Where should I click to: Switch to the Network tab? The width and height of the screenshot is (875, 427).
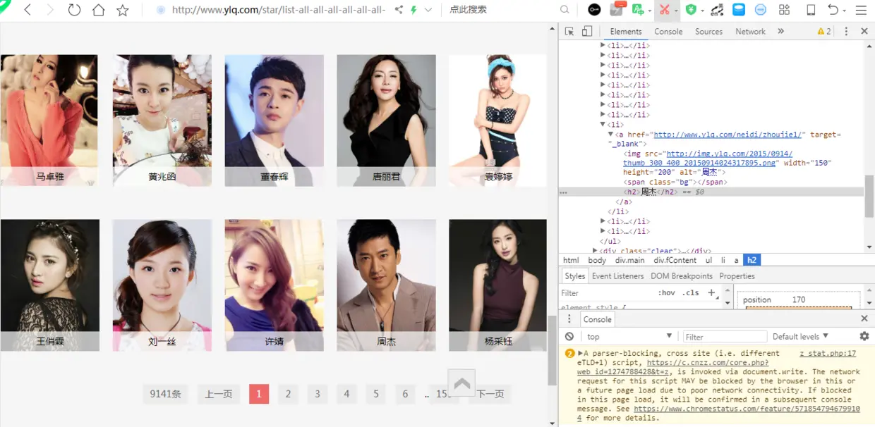pyautogui.click(x=750, y=31)
